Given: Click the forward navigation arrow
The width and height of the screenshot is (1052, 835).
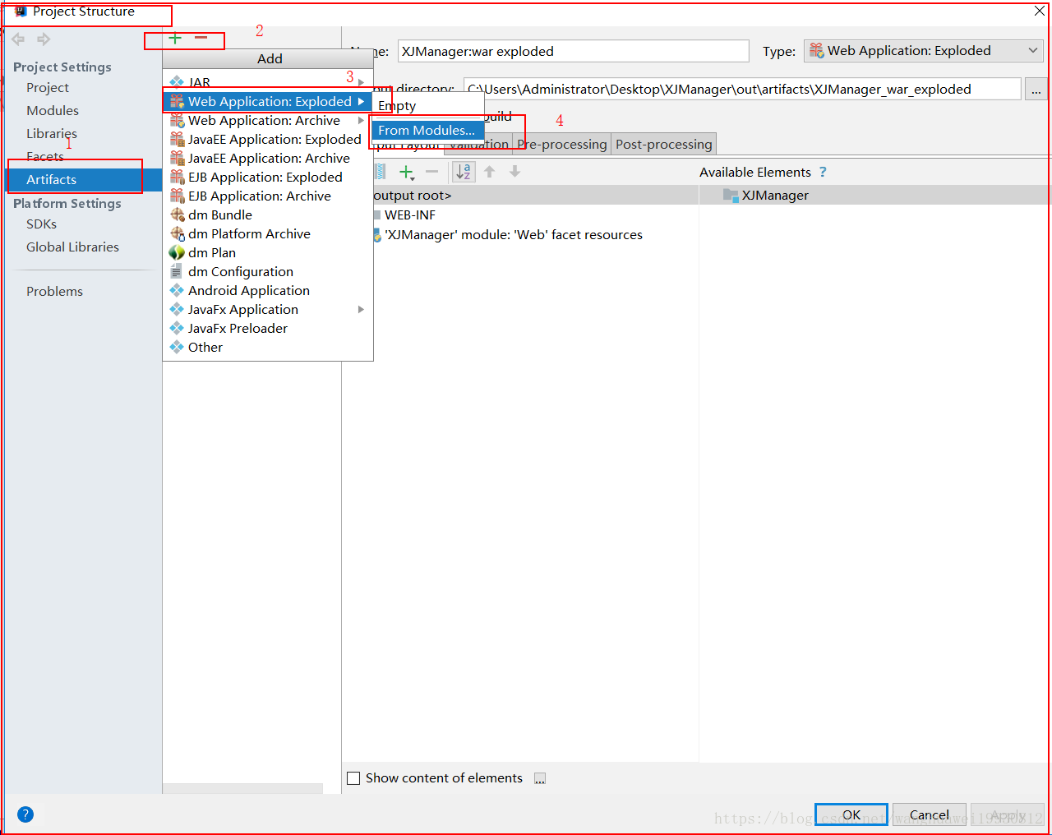Looking at the screenshot, I should pyautogui.click(x=44, y=39).
